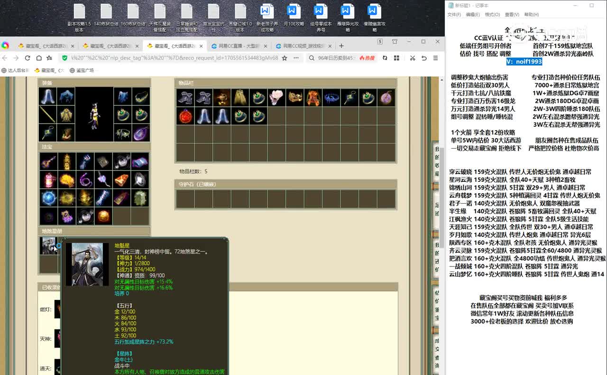Select the purple amulet pendant in equipment

(141, 133)
